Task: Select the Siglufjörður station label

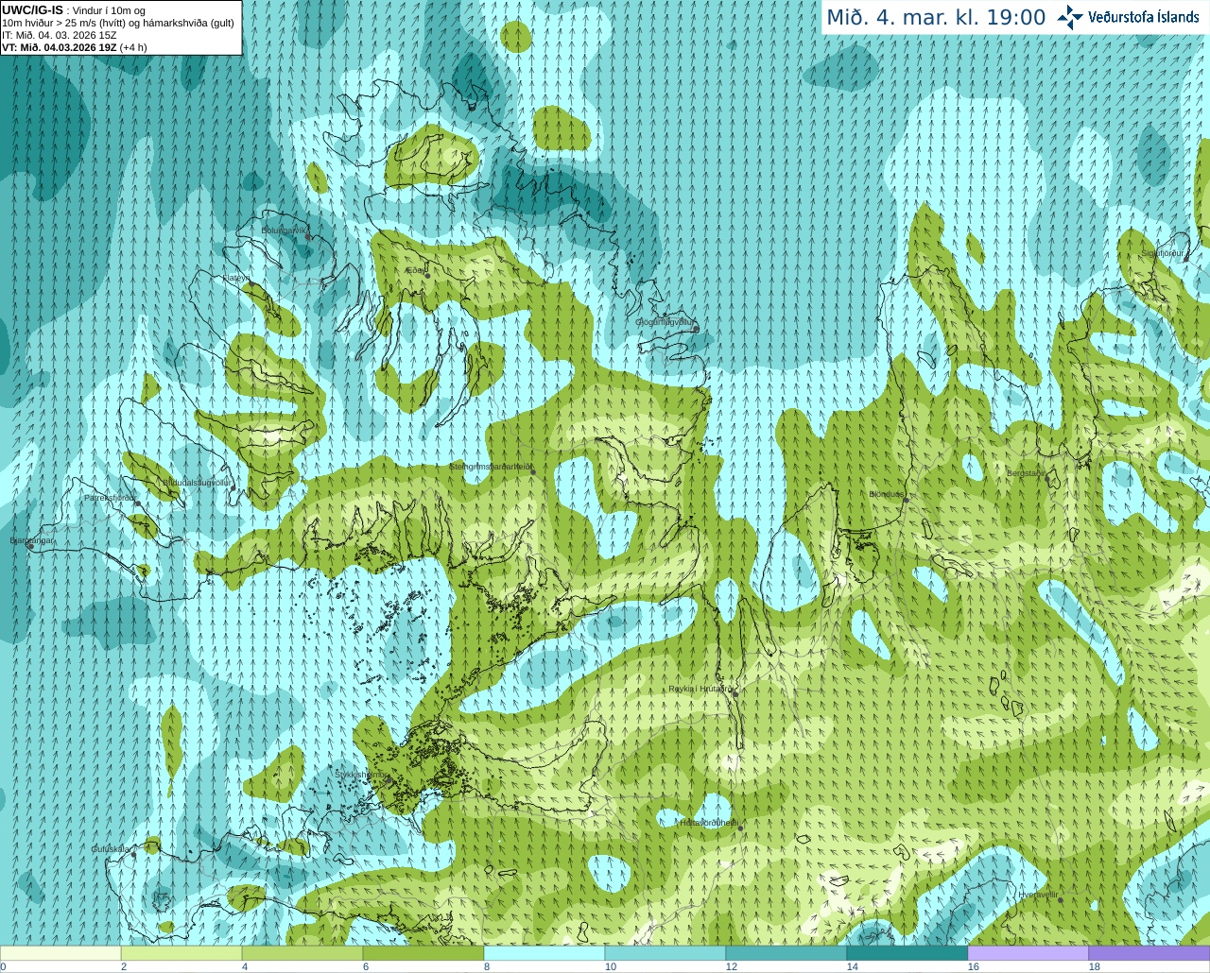Action: [1163, 253]
